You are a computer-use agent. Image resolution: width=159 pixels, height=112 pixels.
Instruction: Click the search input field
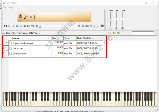(x=143, y=33)
